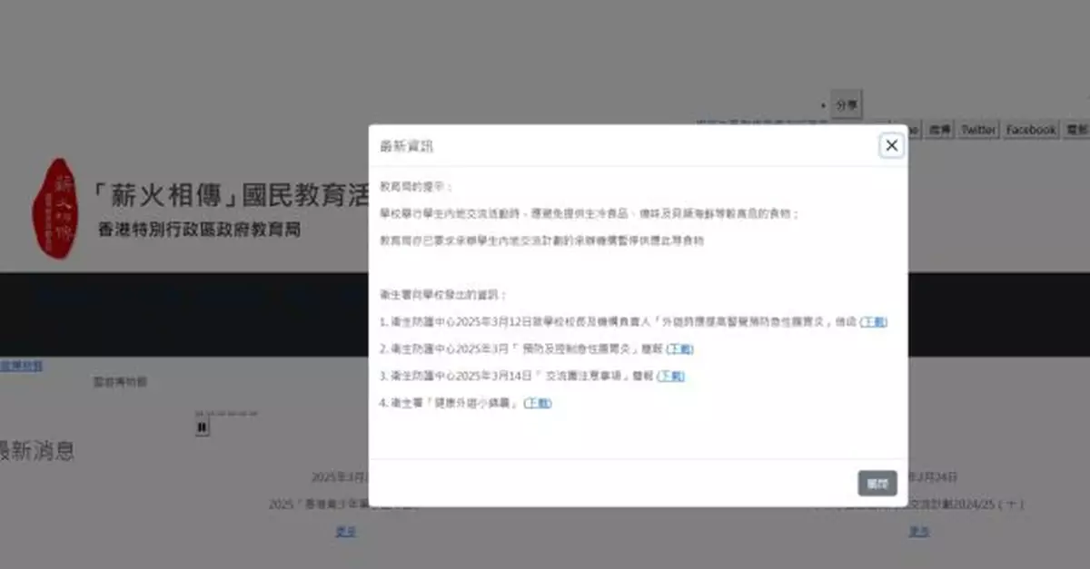Click the highlighted link in the left sidebar
The height and width of the screenshot is (569, 1090).
[21, 364]
